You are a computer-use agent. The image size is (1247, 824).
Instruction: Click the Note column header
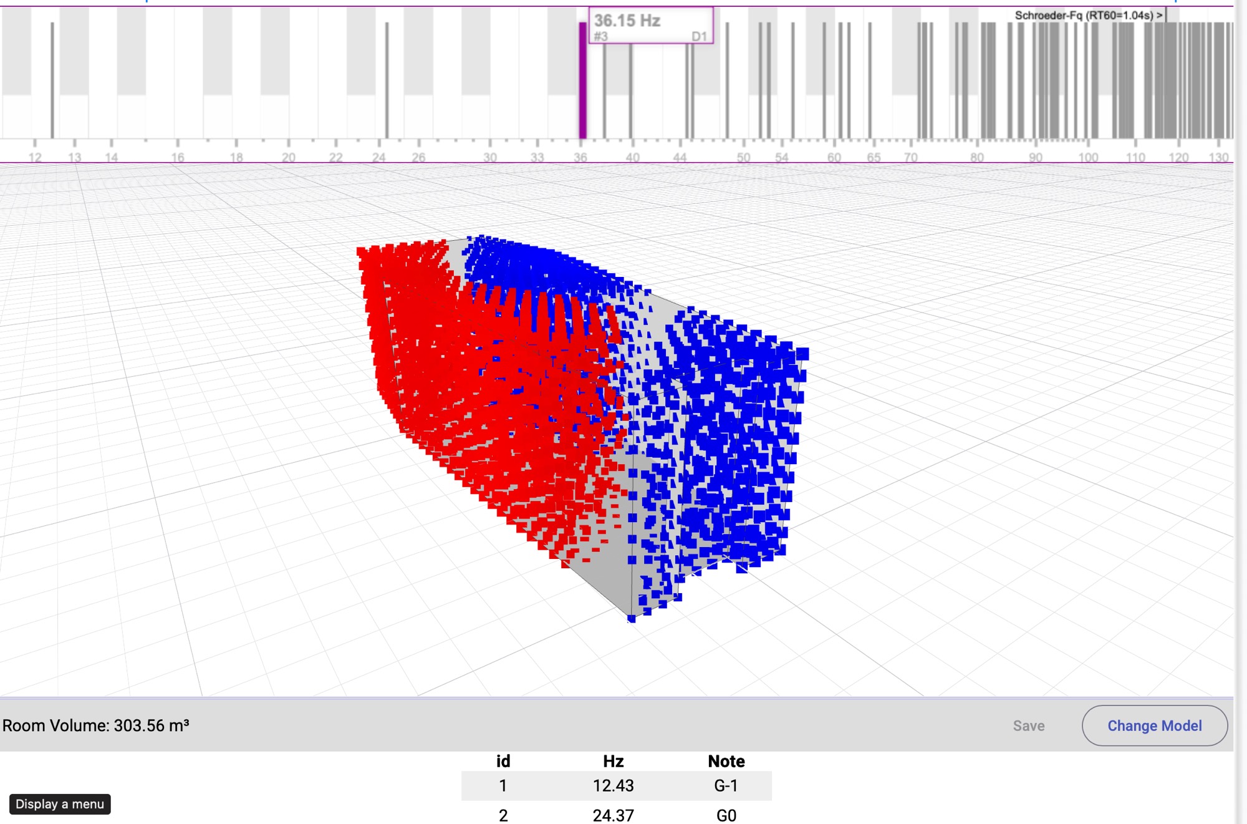pos(726,761)
